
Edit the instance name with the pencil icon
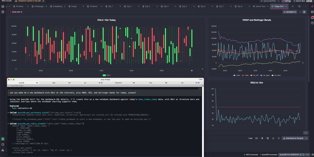click(x=43, y=1)
